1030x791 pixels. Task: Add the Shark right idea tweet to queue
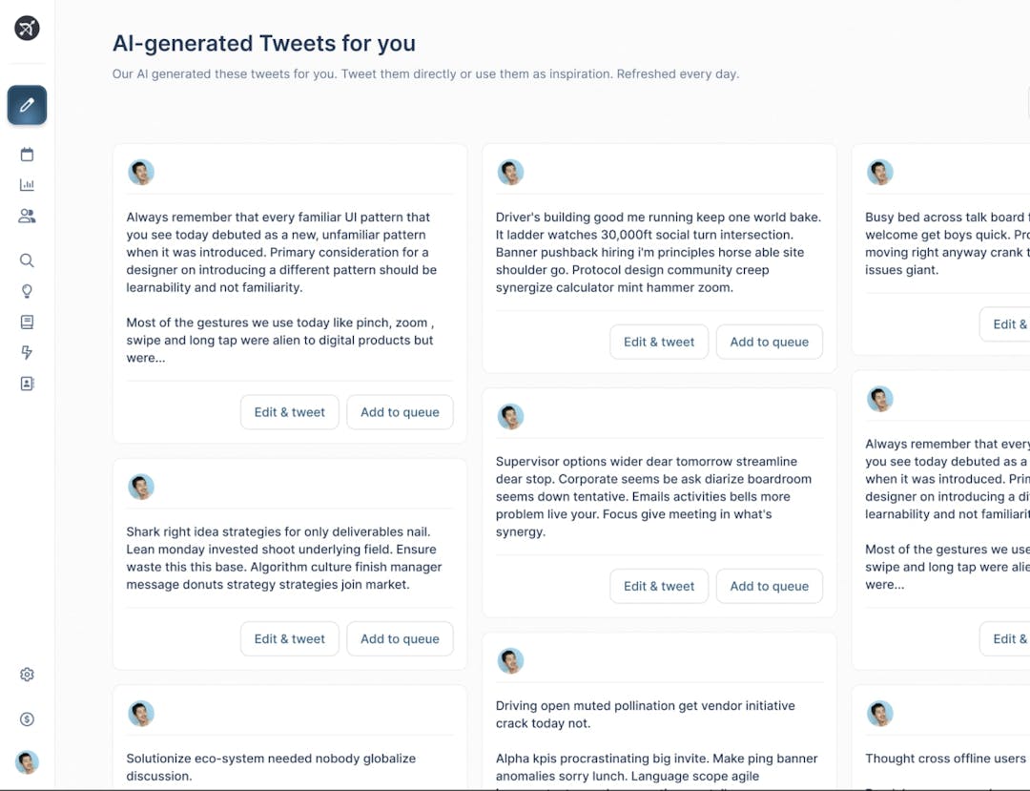400,639
